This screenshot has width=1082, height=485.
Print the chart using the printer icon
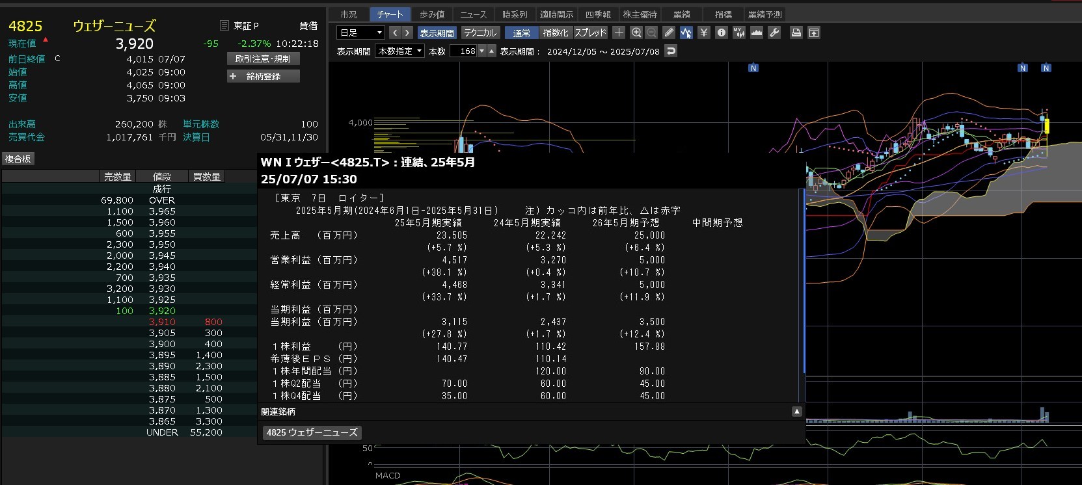[796, 33]
